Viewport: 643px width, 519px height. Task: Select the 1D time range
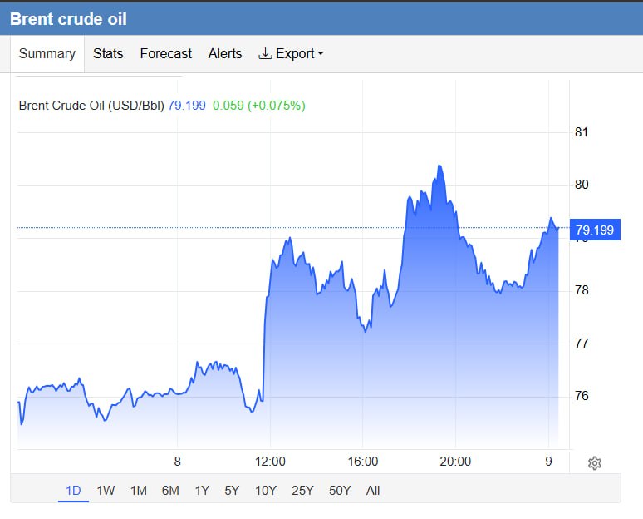click(73, 490)
